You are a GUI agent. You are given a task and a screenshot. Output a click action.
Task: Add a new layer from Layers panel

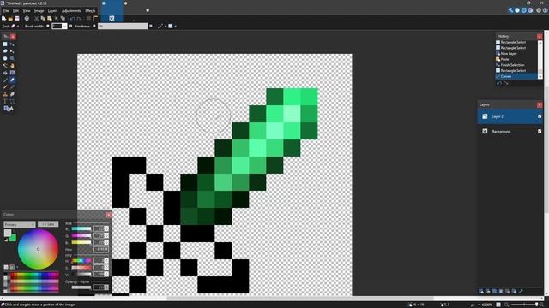pyautogui.click(x=480, y=291)
